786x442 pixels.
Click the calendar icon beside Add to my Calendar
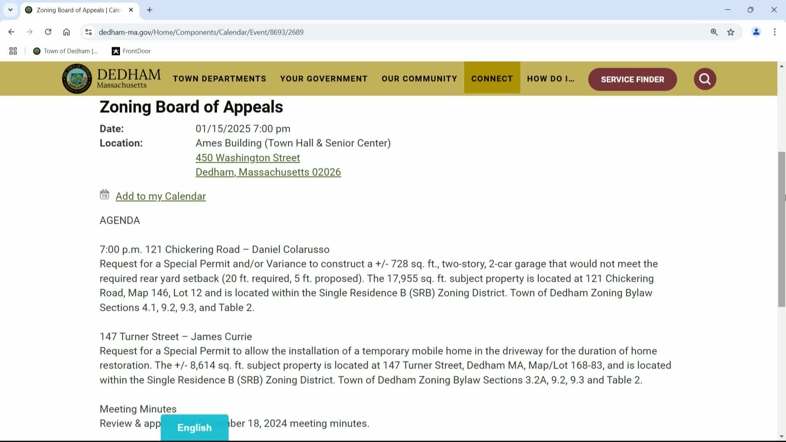click(x=104, y=195)
